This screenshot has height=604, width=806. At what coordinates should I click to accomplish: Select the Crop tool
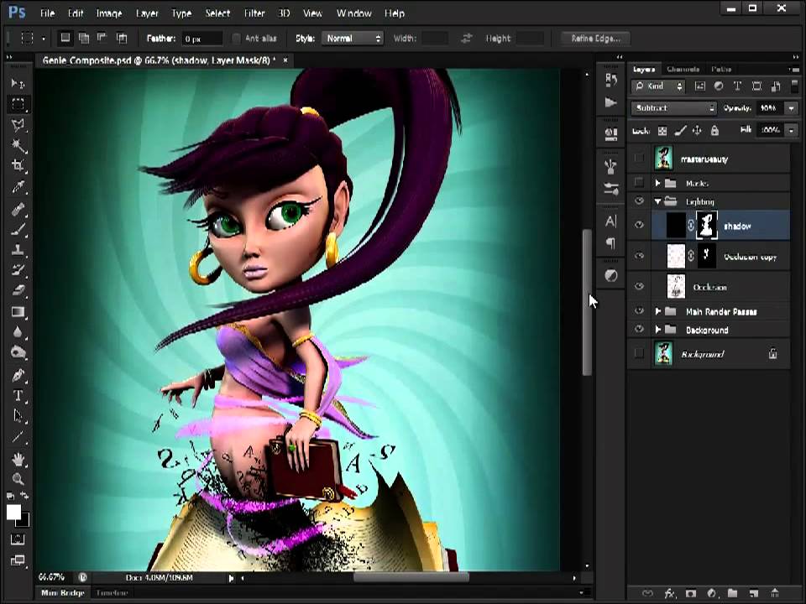tap(18, 165)
